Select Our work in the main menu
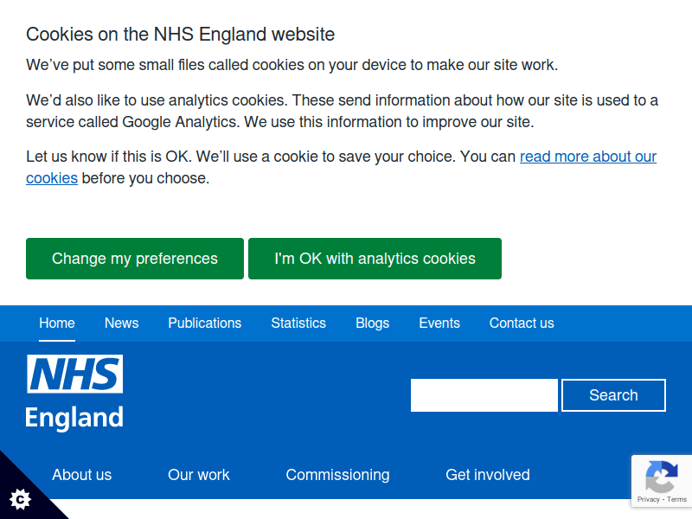 click(x=199, y=475)
